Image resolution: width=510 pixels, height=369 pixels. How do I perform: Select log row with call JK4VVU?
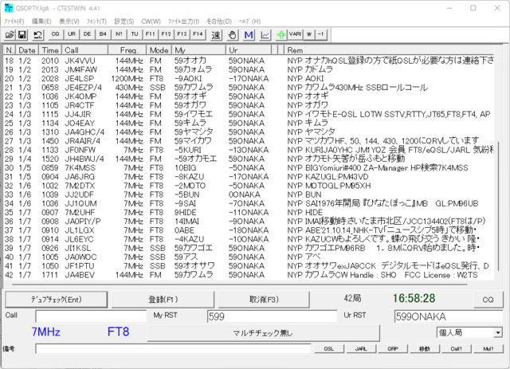[249, 61]
